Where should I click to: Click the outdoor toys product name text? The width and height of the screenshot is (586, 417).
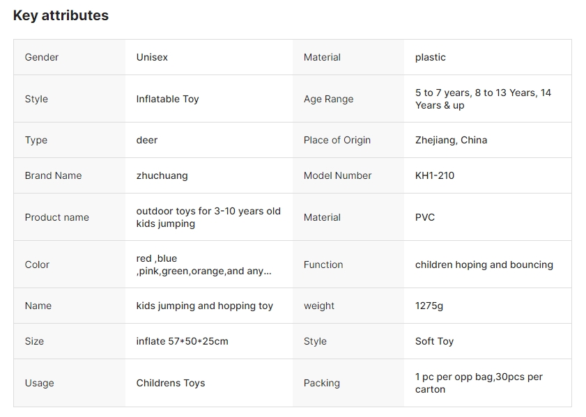coord(208,217)
